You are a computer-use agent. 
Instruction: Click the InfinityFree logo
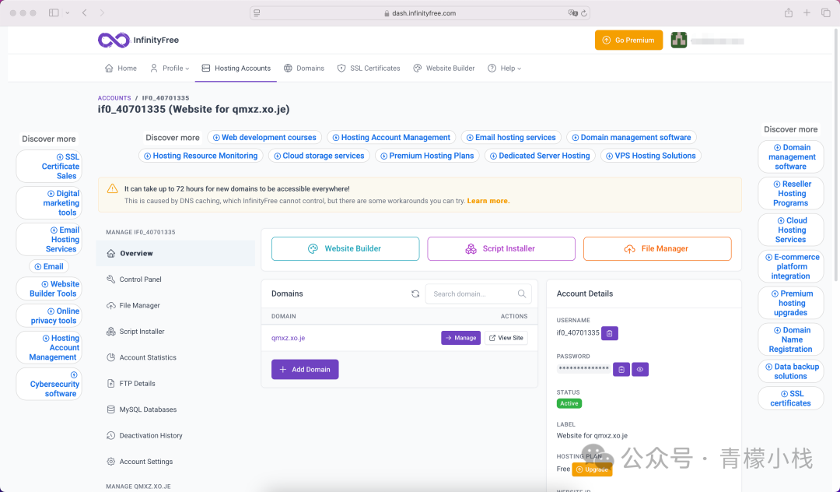[138, 40]
